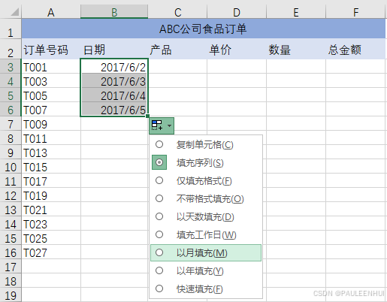Select row 2 header
This screenshot has width=387, height=302.
(x=11, y=49)
